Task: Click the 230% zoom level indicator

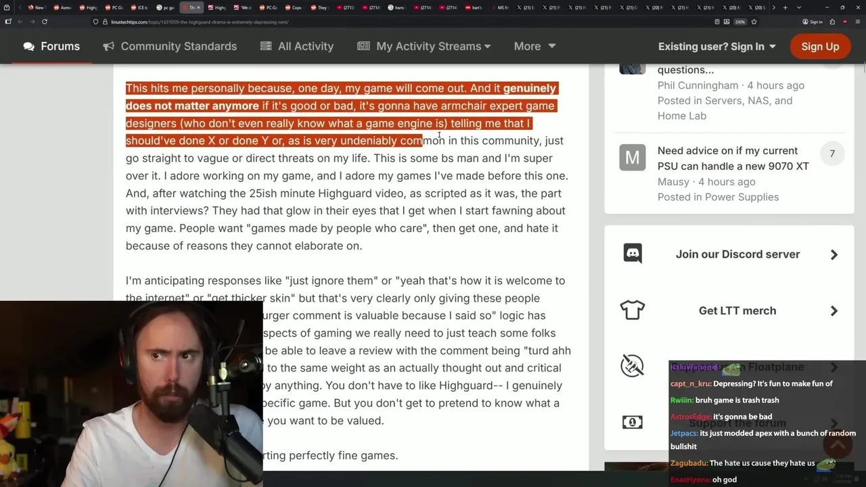Action: click(740, 22)
